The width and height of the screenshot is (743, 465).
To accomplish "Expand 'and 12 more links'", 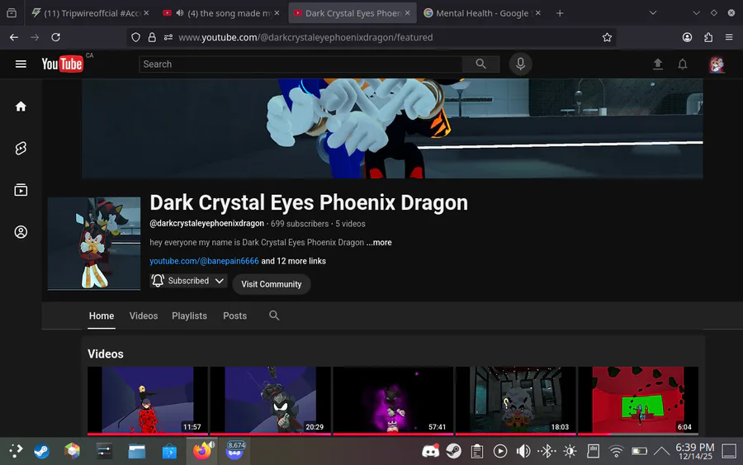I will [293, 261].
